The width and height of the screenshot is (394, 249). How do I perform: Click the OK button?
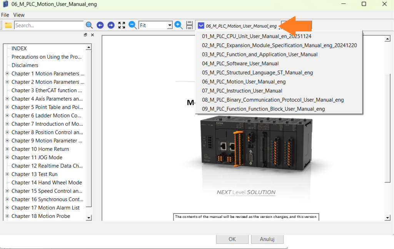pyautogui.click(x=232, y=239)
